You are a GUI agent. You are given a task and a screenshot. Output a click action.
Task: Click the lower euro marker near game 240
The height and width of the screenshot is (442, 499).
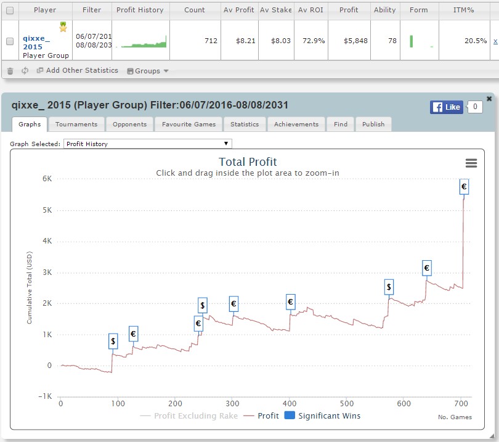tap(198, 324)
